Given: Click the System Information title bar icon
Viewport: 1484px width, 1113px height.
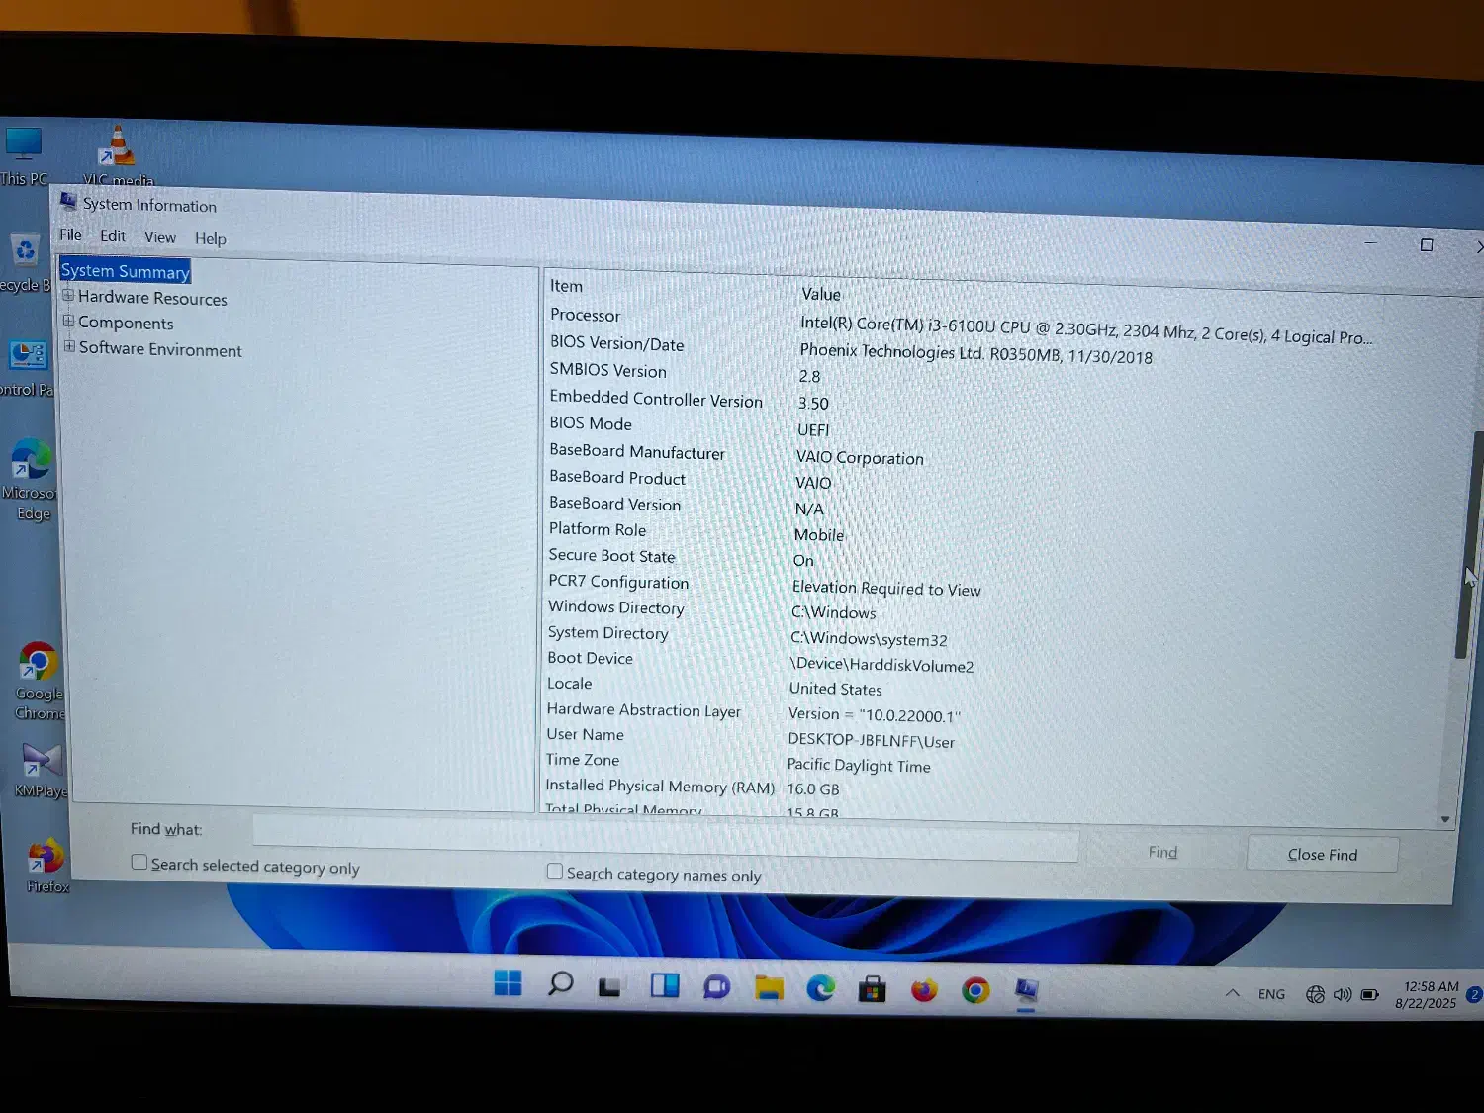Looking at the screenshot, I should [68, 202].
